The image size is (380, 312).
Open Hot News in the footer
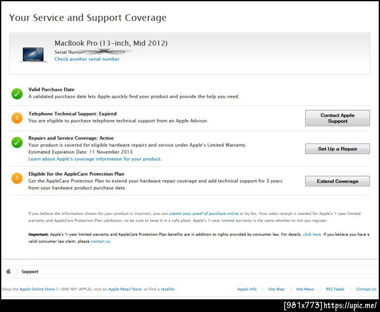pos(305,289)
